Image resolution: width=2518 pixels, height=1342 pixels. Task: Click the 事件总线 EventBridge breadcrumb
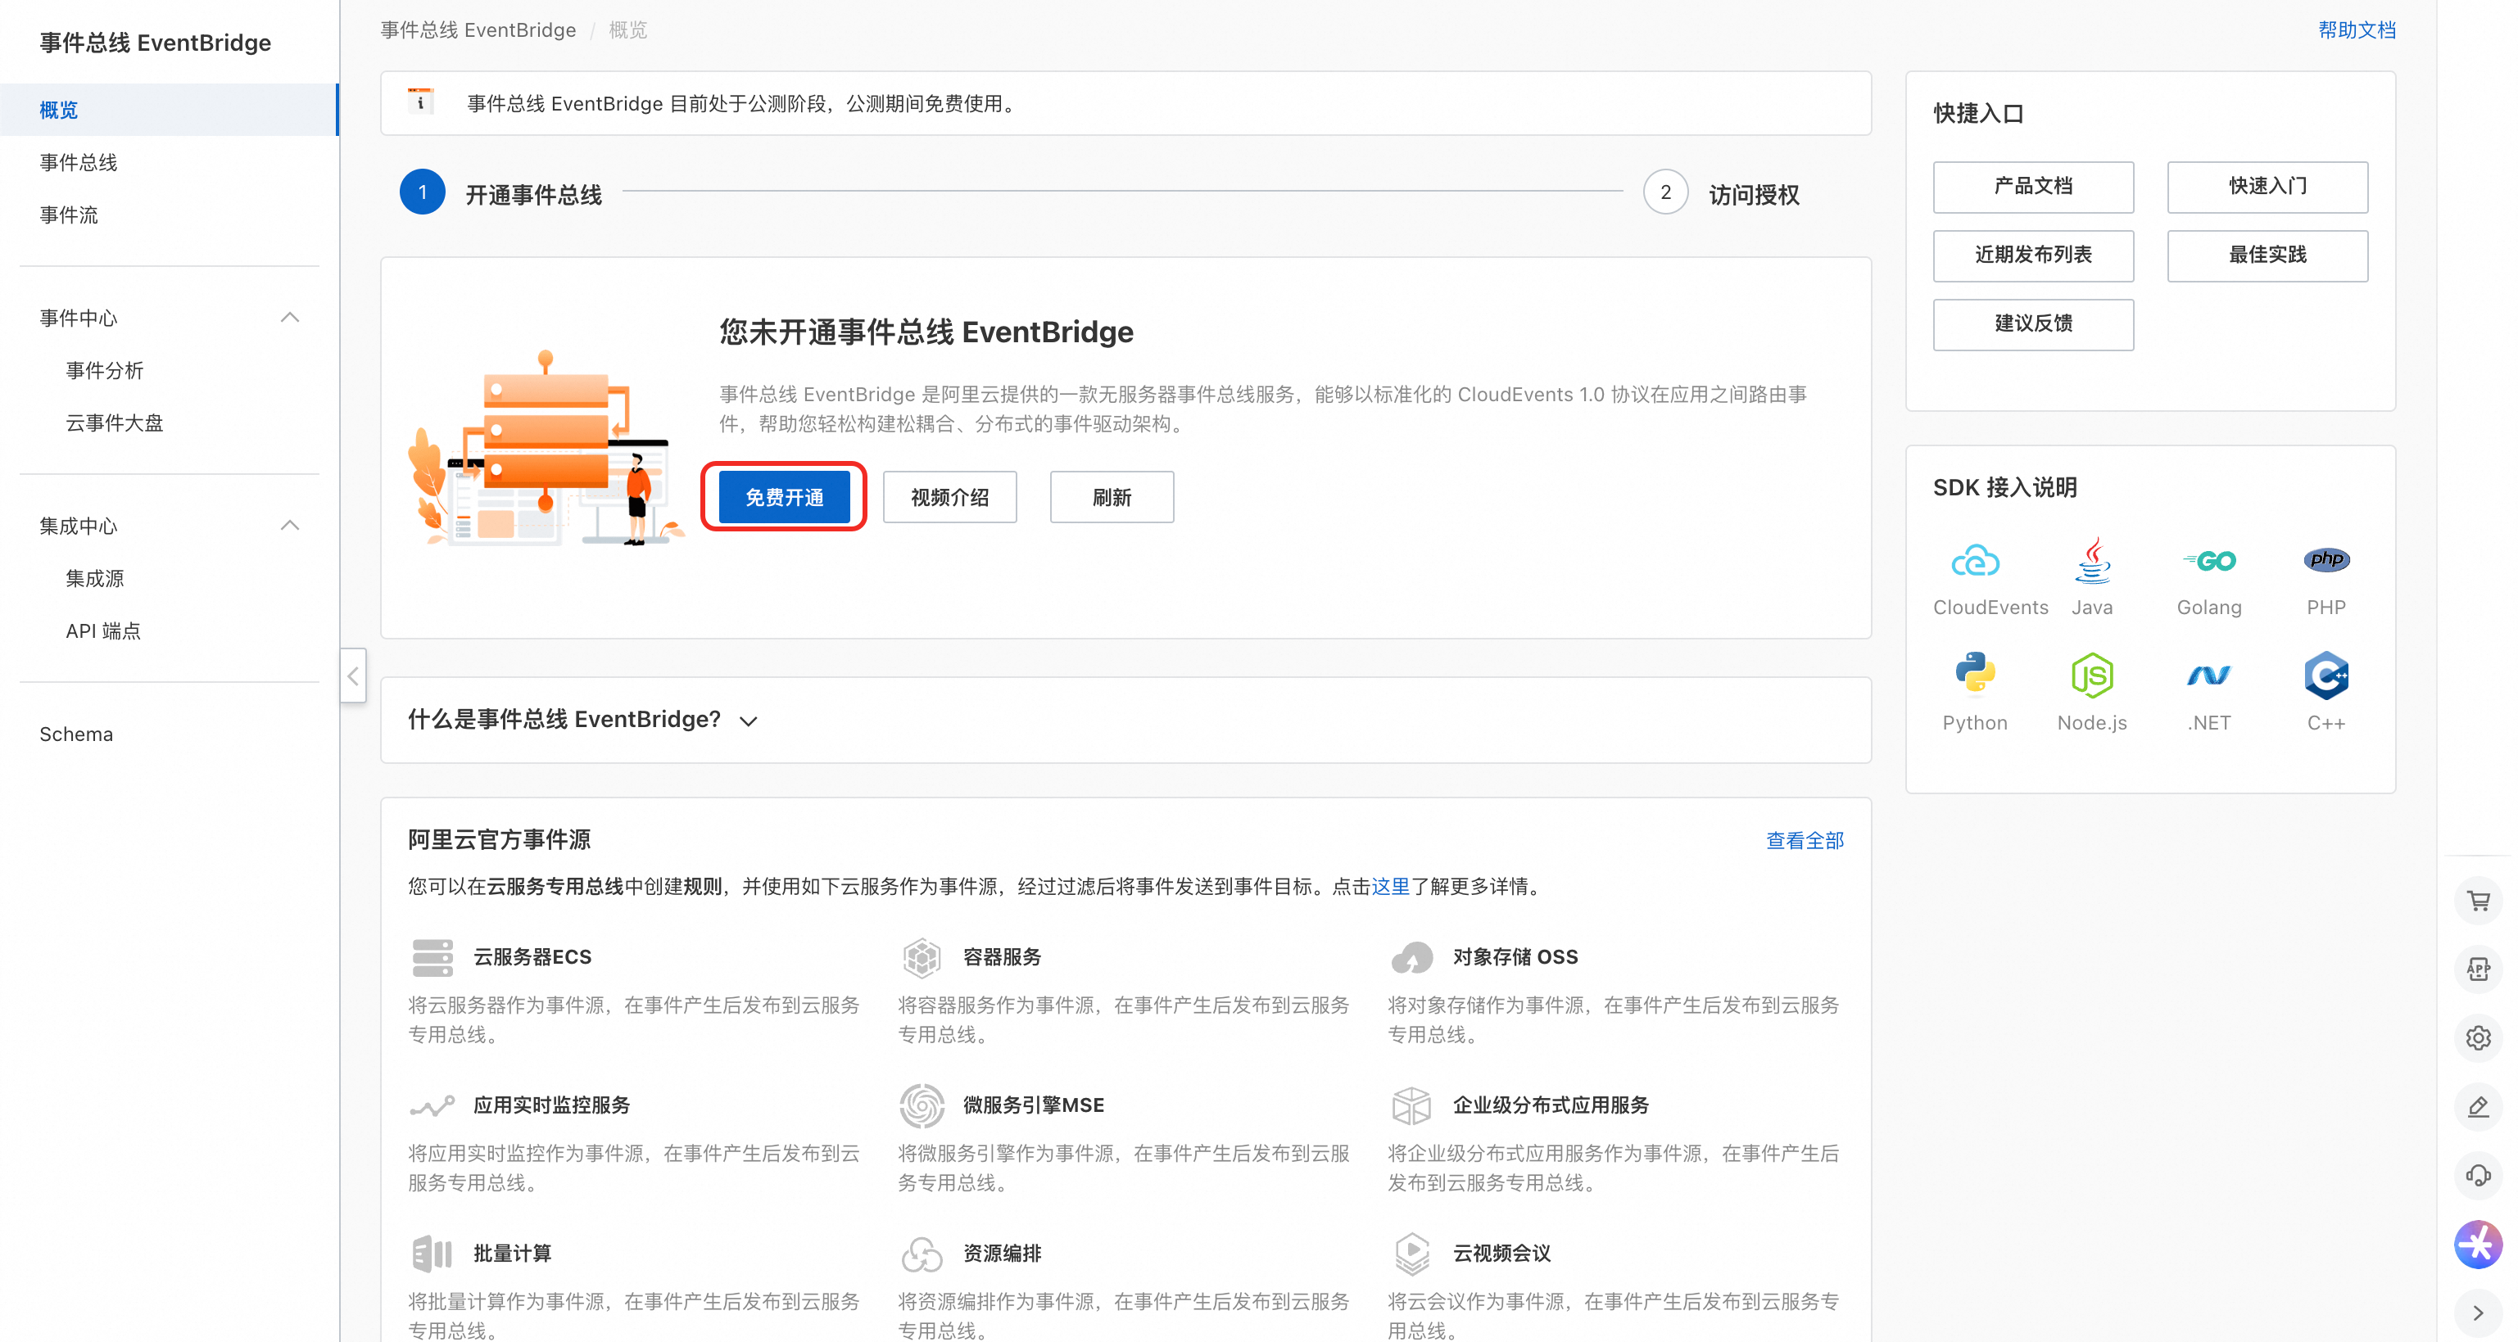[x=478, y=30]
